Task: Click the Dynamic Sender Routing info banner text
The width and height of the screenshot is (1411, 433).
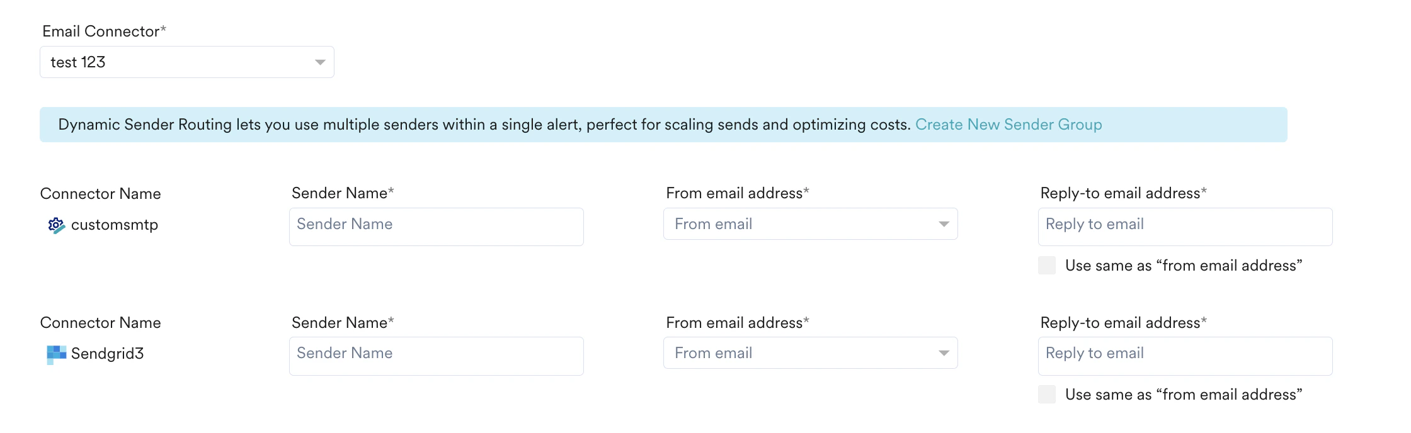Action: click(484, 125)
